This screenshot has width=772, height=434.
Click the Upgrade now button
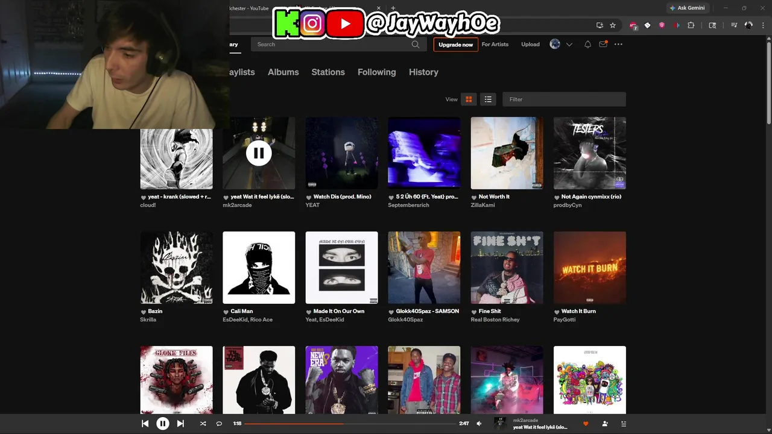coord(455,45)
